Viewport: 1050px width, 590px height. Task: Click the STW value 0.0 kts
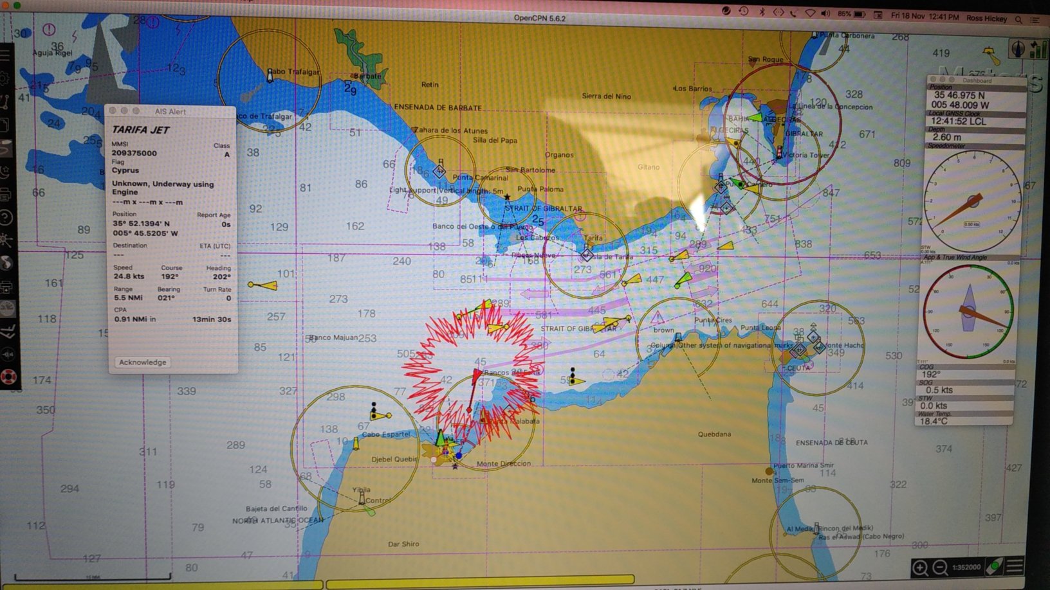(x=934, y=406)
